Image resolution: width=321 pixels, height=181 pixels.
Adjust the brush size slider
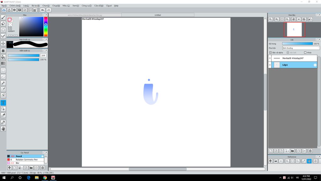pyautogui.click(x=24, y=56)
